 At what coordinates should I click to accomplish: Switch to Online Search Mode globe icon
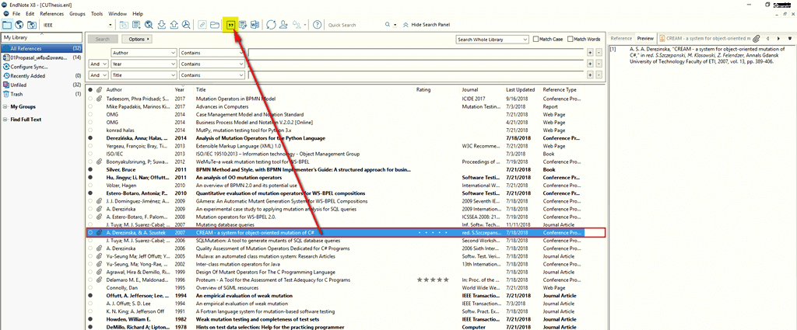click(19, 25)
